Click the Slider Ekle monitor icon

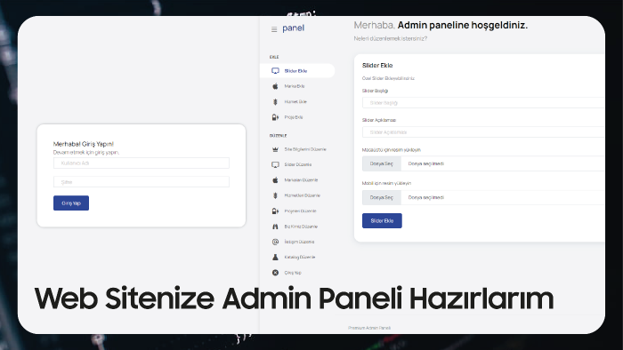[x=275, y=71]
